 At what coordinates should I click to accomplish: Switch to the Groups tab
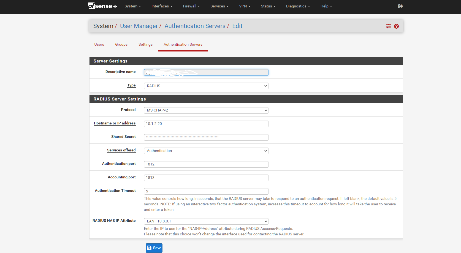tap(121, 45)
